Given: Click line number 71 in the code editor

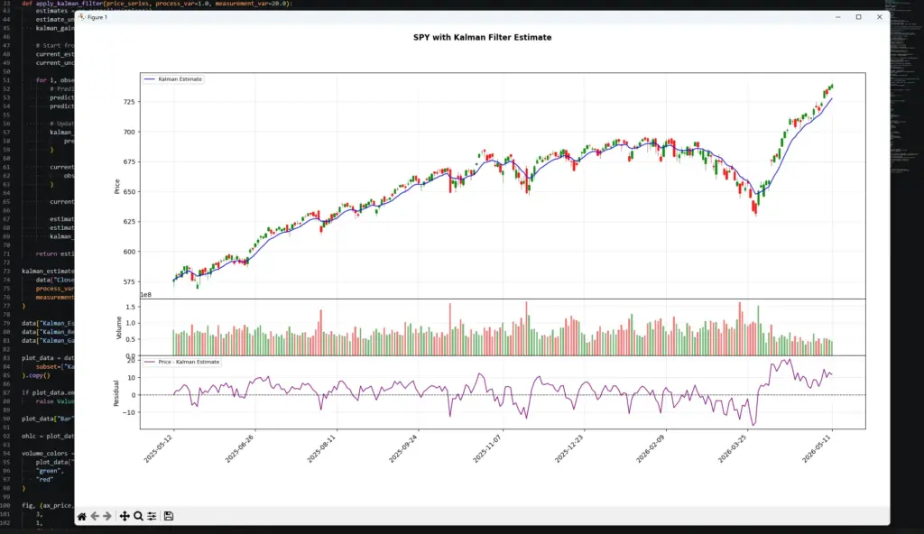Looking at the screenshot, I should pyautogui.click(x=6, y=254).
